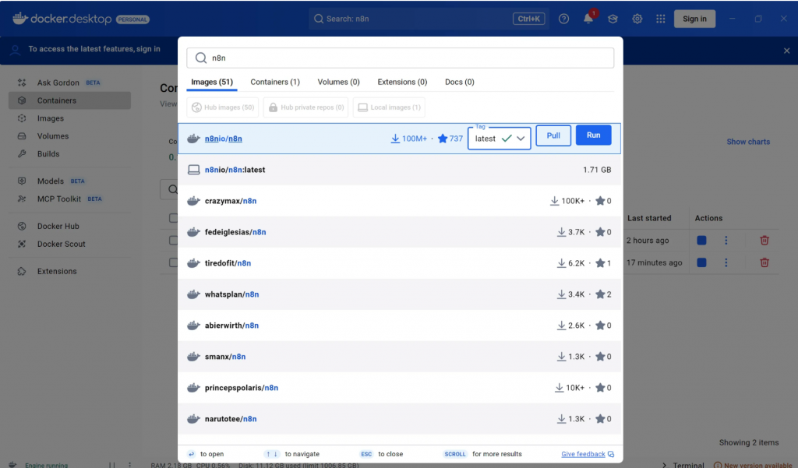
Task: Open the apps grid icon
Action: point(661,19)
